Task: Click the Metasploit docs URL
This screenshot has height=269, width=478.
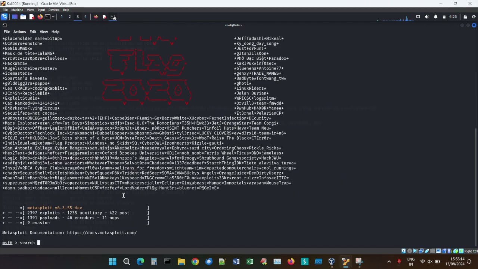Action: pyautogui.click(x=102, y=233)
